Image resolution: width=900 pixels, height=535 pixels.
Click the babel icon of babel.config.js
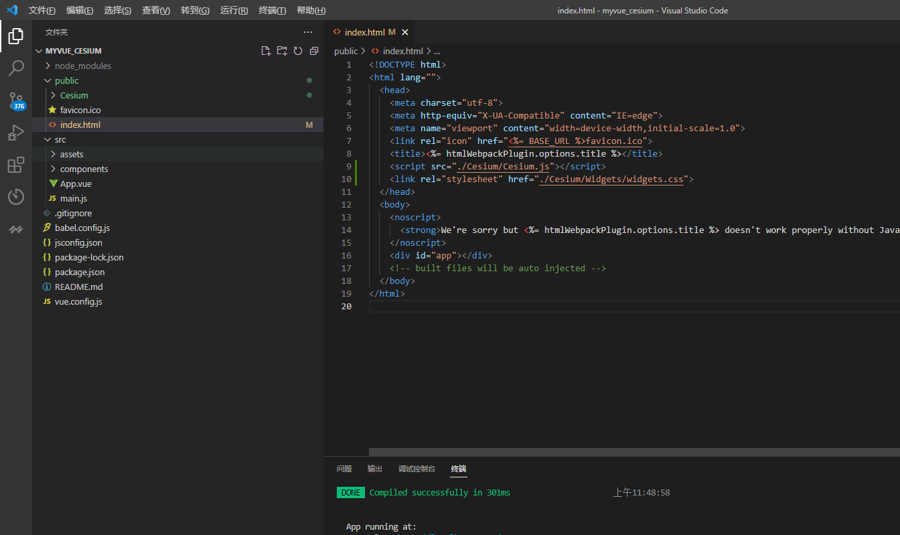pos(47,228)
